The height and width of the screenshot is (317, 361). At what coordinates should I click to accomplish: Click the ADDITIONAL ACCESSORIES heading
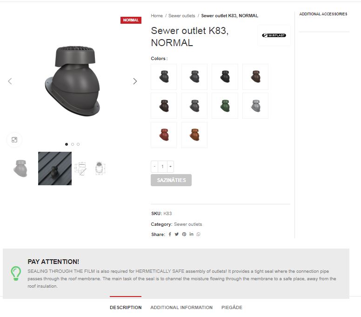point(323,14)
